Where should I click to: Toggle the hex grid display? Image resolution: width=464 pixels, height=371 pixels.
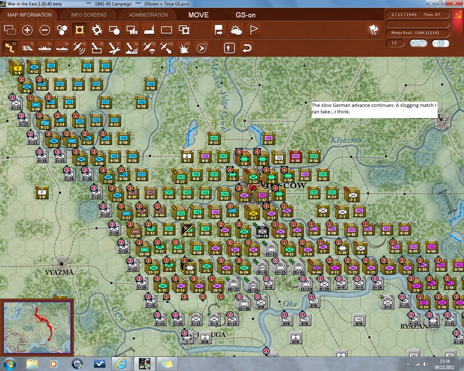point(62,30)
